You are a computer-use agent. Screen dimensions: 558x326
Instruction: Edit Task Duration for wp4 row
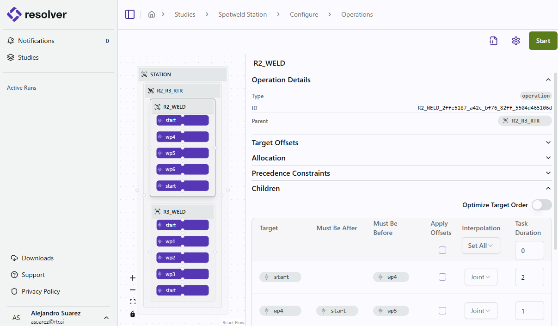pyautogui.click(x=529, y=311)
